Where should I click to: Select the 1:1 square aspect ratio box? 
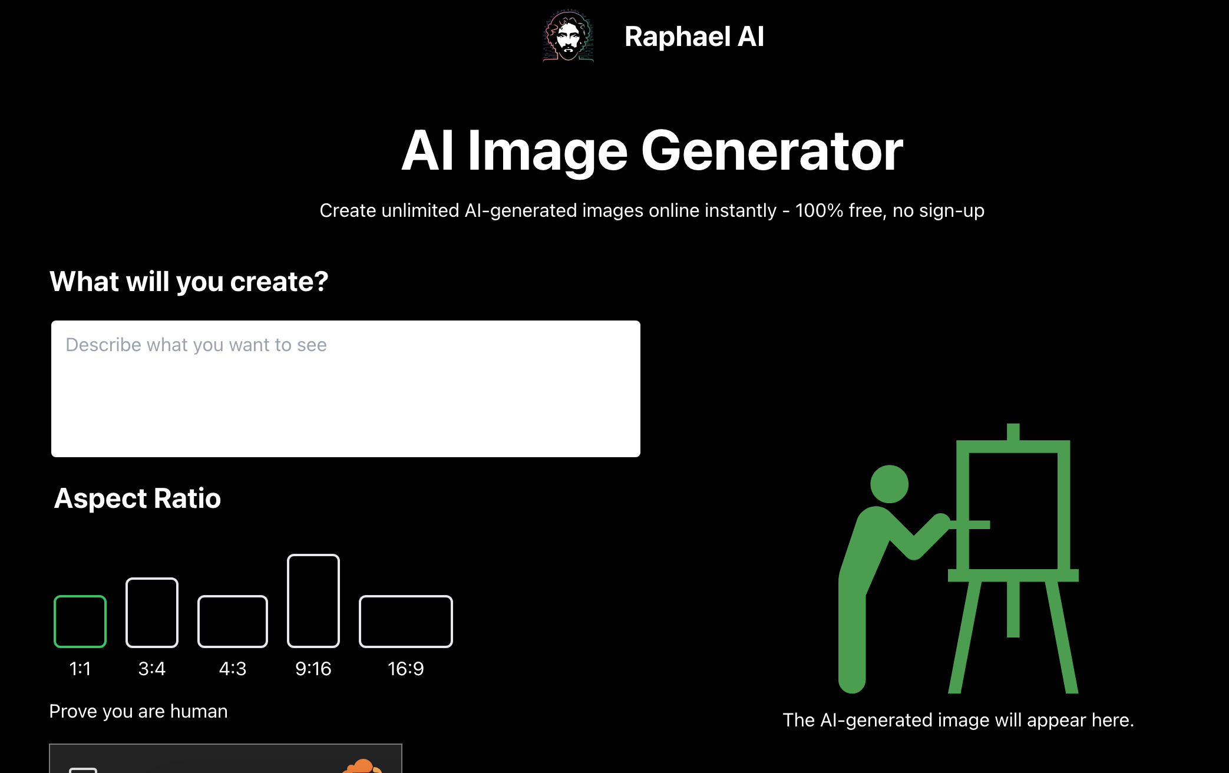(80, 621)
